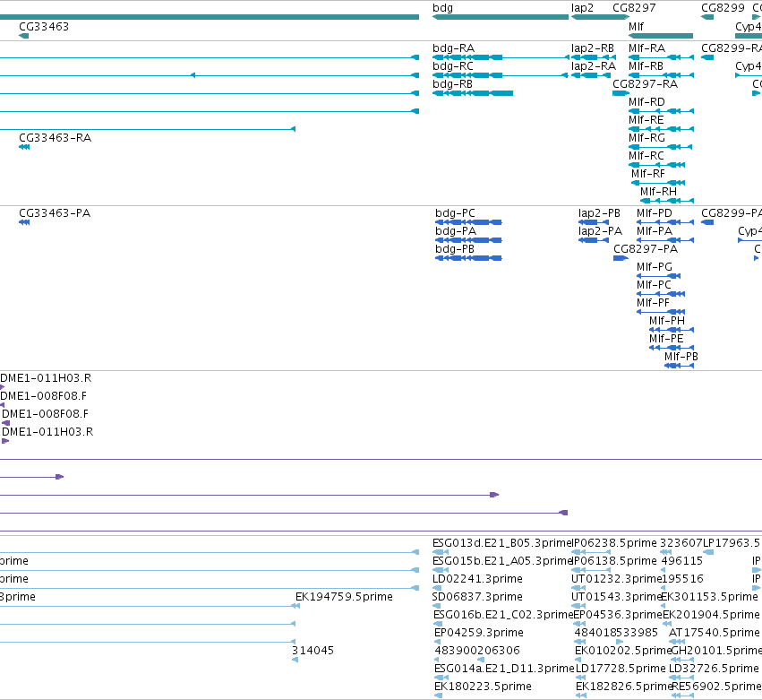Select the EP04259.3prime EST label
Image resolution: width=762 pixels, height=700 pixels.
click(479, 634)
